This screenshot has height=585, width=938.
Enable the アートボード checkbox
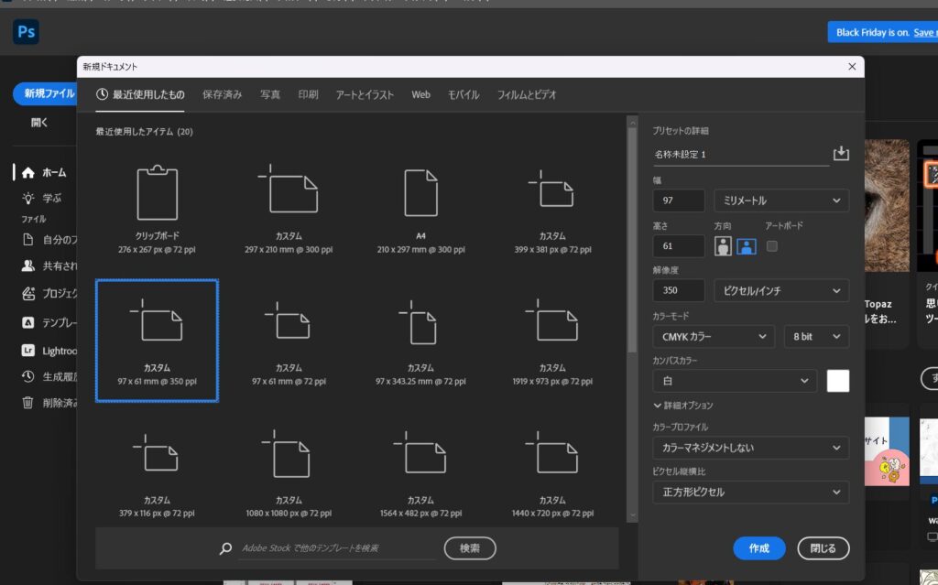pyautogui.click(x=772, y=246)
